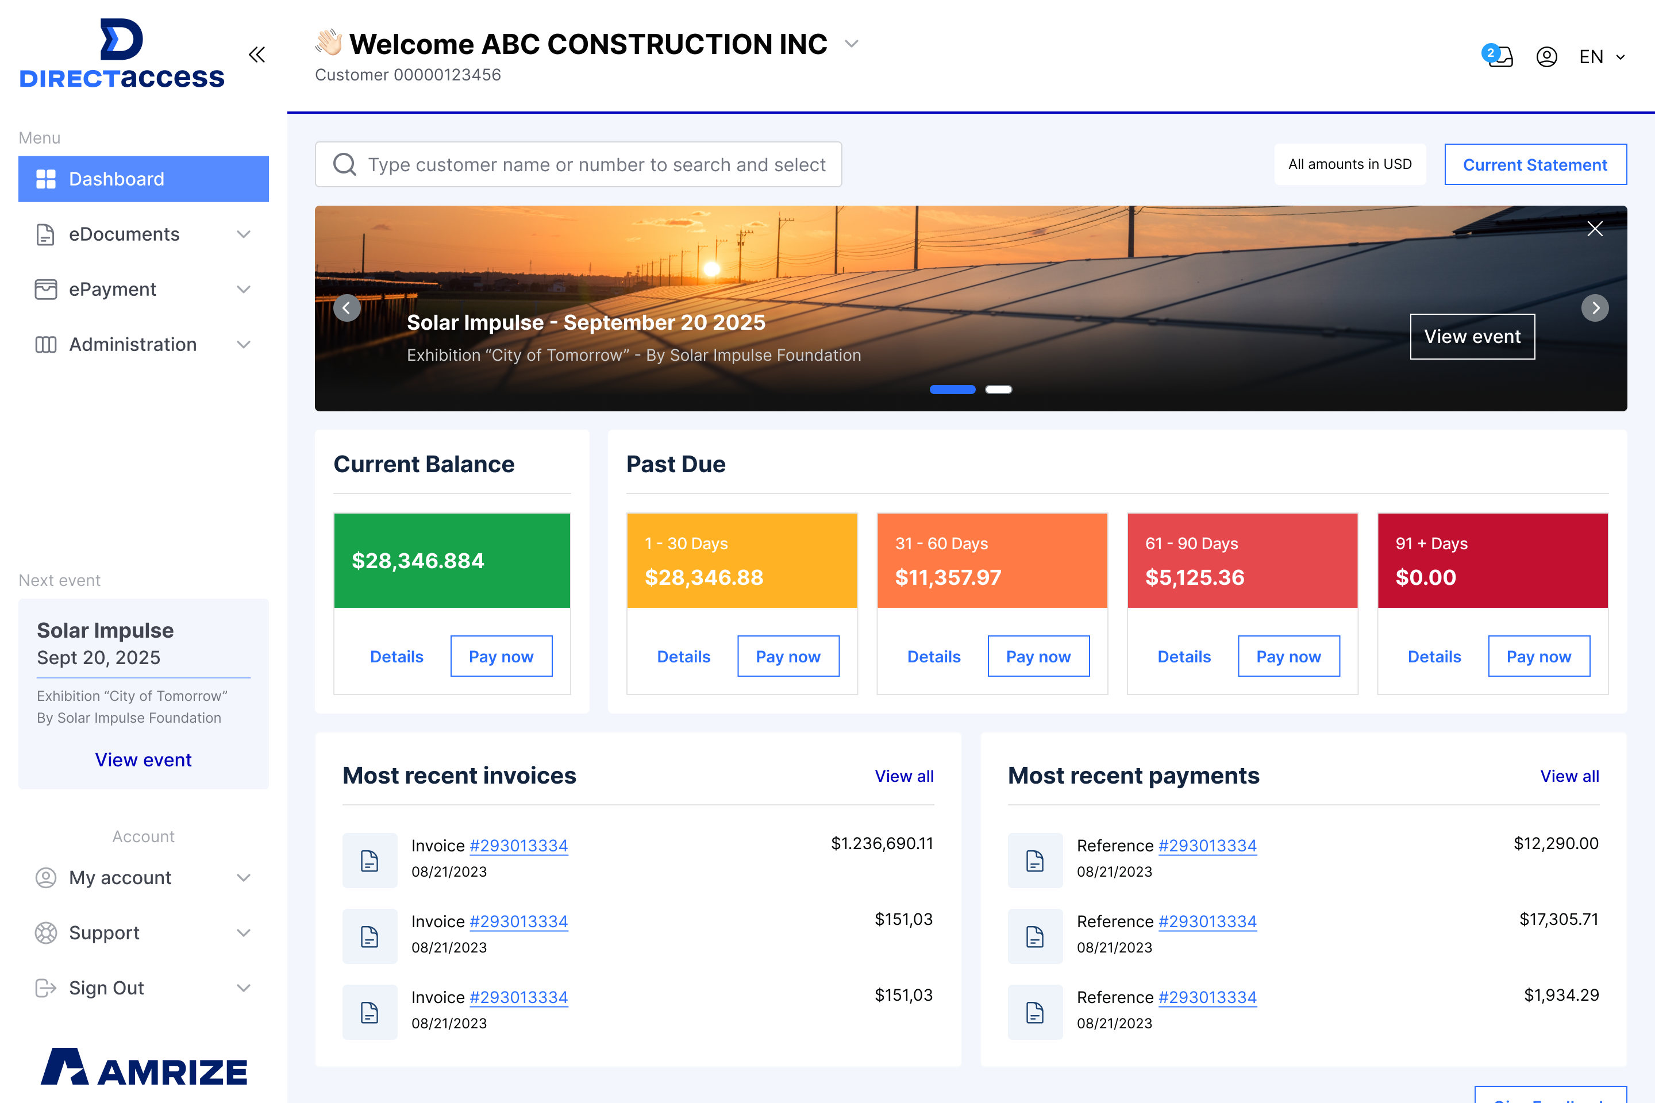The width and height of the screenshot is (1655, 1103).
Task: Expand the Administration chevron
Action: click(244, 345)
